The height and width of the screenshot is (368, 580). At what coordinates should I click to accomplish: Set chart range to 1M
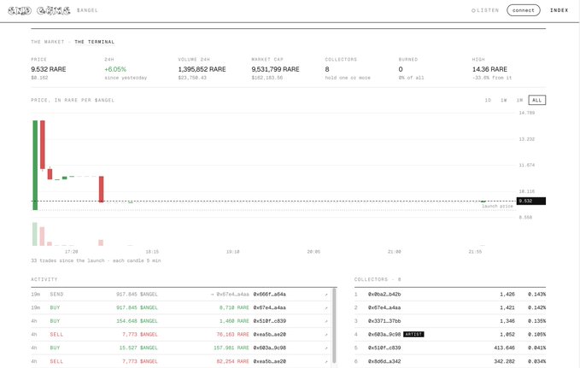click(519, 100)
